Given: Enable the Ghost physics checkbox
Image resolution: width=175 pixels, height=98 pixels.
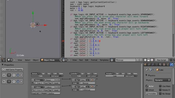Looking at the screenshot, I should point(147,90).
